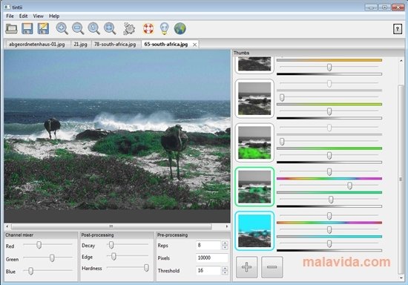Click the Pixels input field
Screen dimensions: 408x285
(212, 258)
